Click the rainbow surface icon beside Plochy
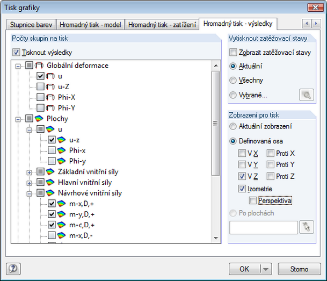 pyautogui.click(x=39, y=119)
